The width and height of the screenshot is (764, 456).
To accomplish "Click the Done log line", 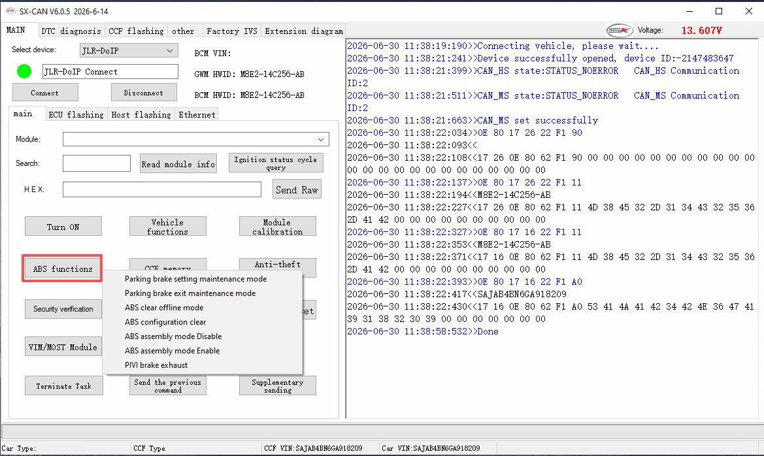I will pyautogui.click(x=423, y=331).
